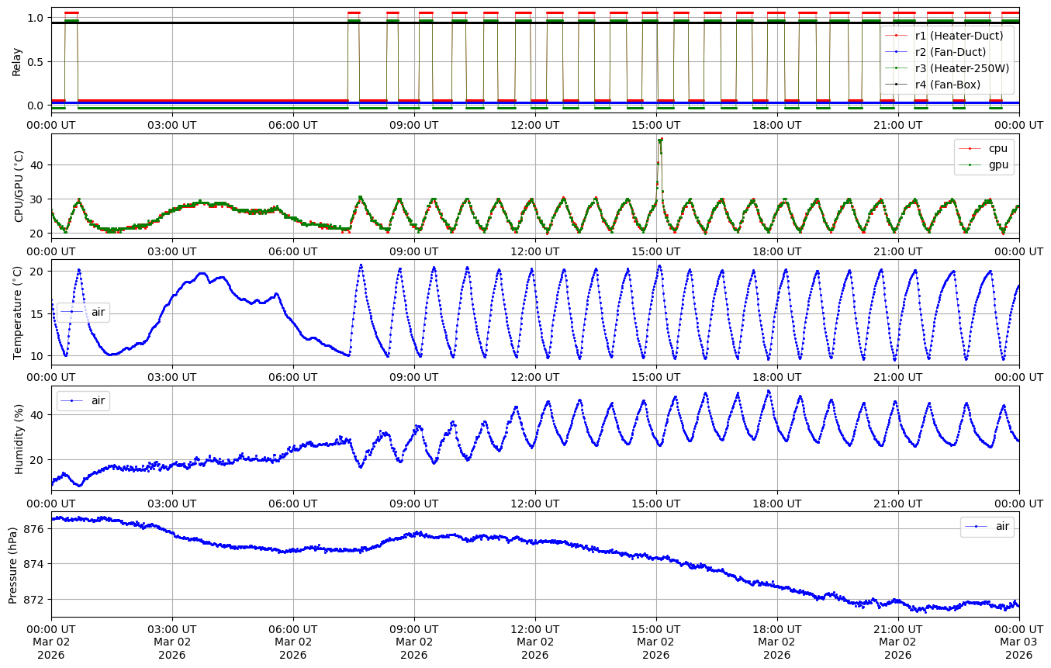Click the 876 tick on Pressure axis

35,529
